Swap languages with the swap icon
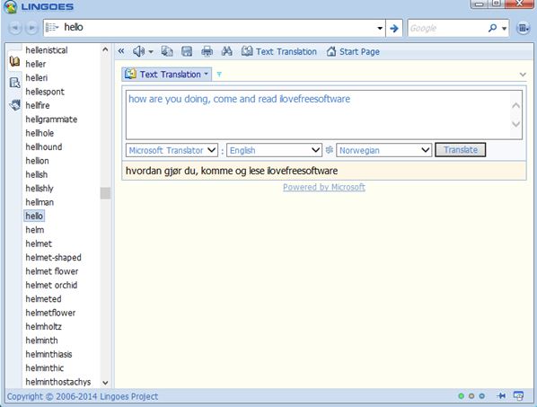Image resolution: width=537 pixels, height=407 pixels. click(330, 150)
